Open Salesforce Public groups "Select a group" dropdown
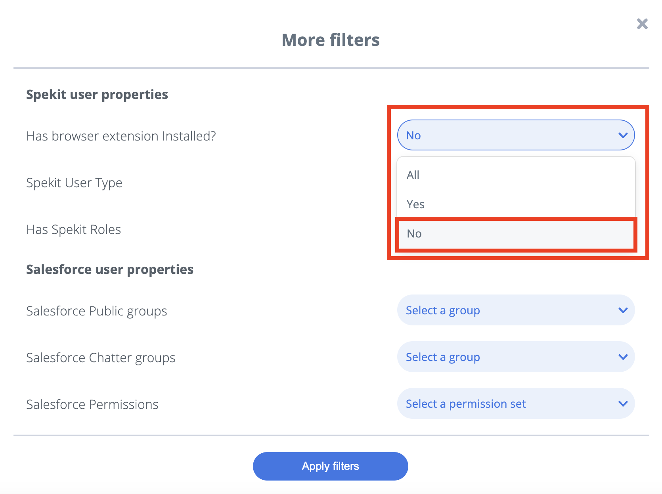This screenshot has height=494, width=662. (516, 310)
